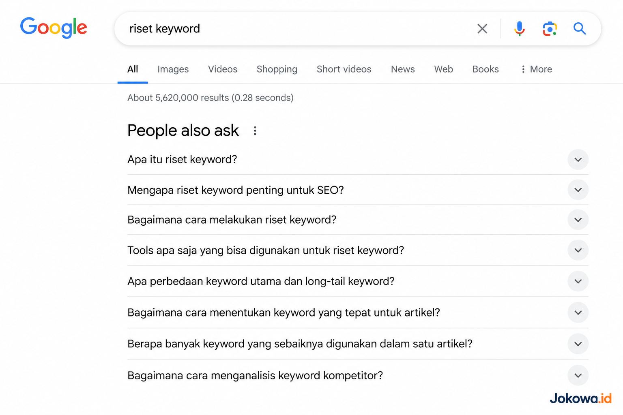Viewport: 623px width, 415px height.
Task: Open the News tab
Action: click(x=403, y=69)
